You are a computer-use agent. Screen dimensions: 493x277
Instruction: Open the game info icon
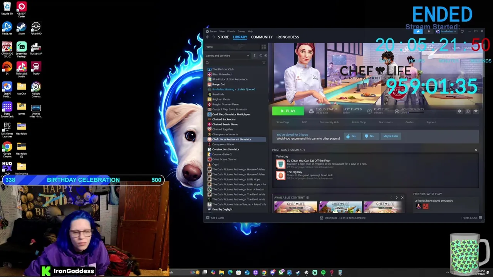coord(468,111)
